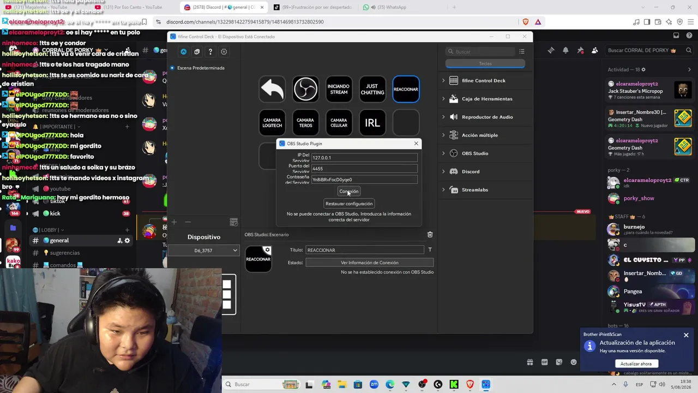Edit the Contraseña del Servidor field
Image resolution: width=698 pixels, height=393 pixels.
pyautogui.click(x=364, y=180)
